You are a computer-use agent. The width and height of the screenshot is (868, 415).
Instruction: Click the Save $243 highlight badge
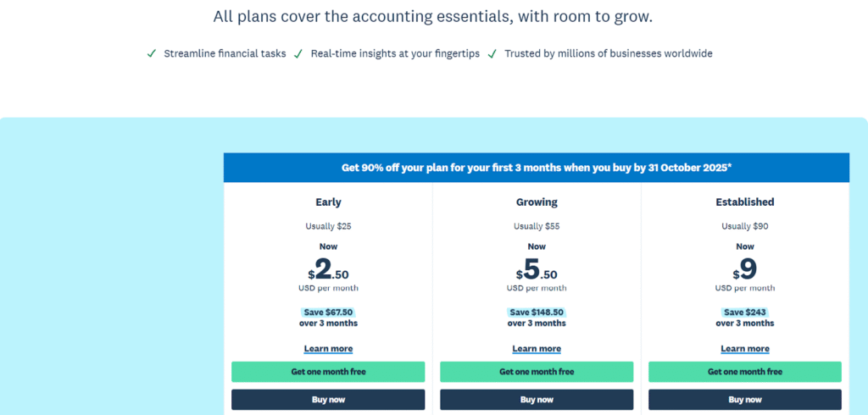click(x=745, y=312)
